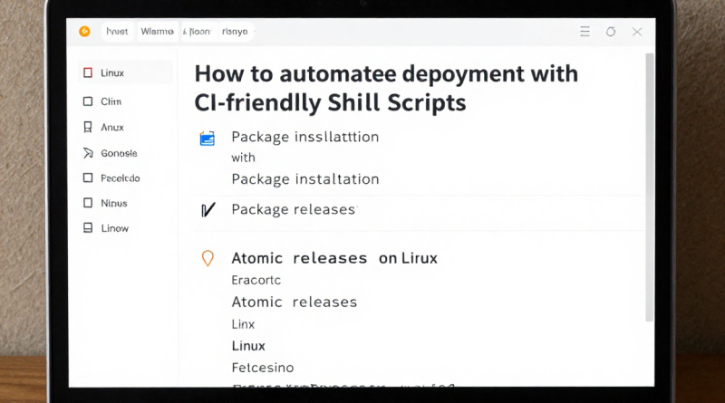Click the circular refresh icon in title bar
725x403 pixels.
point(610,32)
